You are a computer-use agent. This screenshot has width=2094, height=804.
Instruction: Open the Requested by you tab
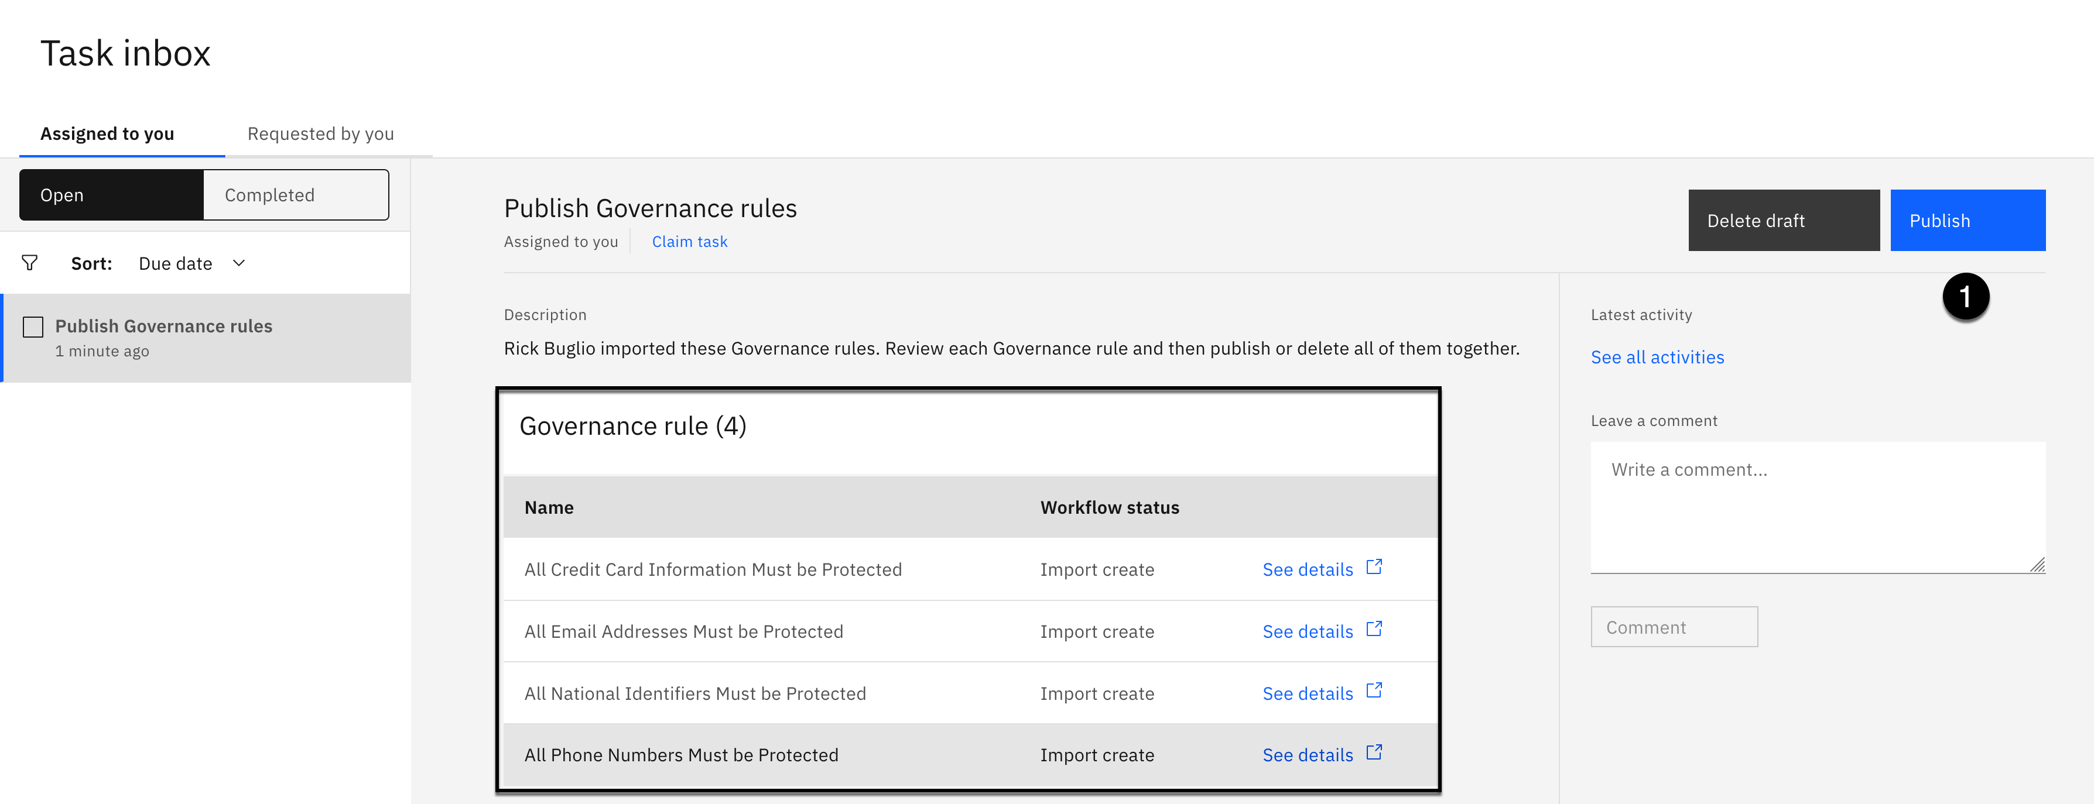[x=320, y=134]
